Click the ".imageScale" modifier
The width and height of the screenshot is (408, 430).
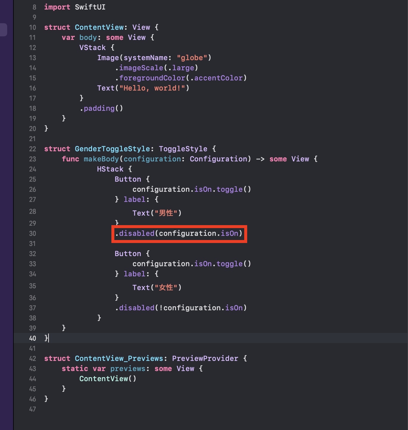(x=139, y=68)
